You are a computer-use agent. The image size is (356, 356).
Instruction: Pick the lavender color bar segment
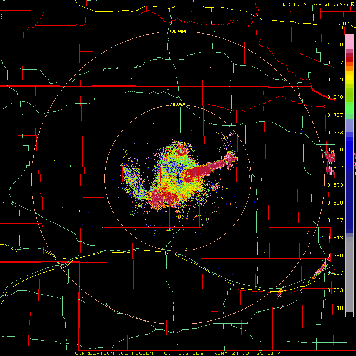[349, 125]
